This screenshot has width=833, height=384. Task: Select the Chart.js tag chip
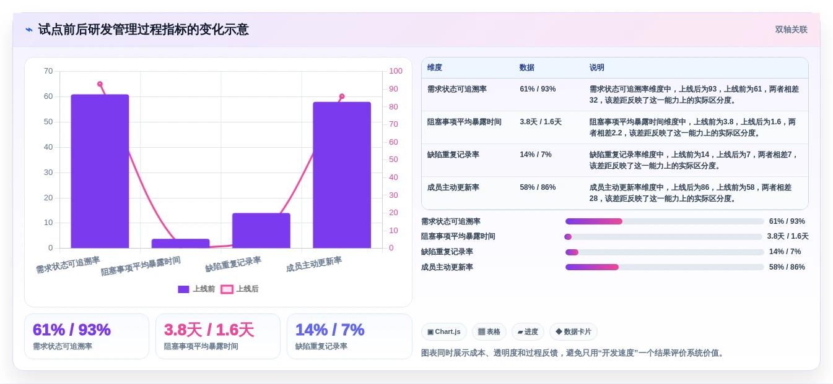coord(444,331)
